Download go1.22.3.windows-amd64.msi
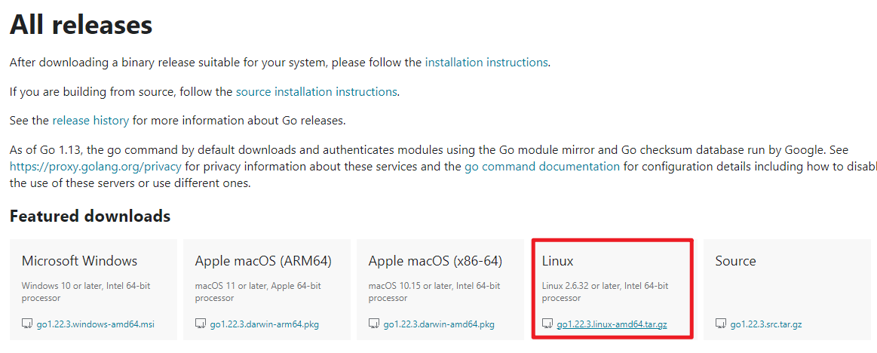Viewport: 877px width, 353px height. pyautogui.click(x=96, y=324)
